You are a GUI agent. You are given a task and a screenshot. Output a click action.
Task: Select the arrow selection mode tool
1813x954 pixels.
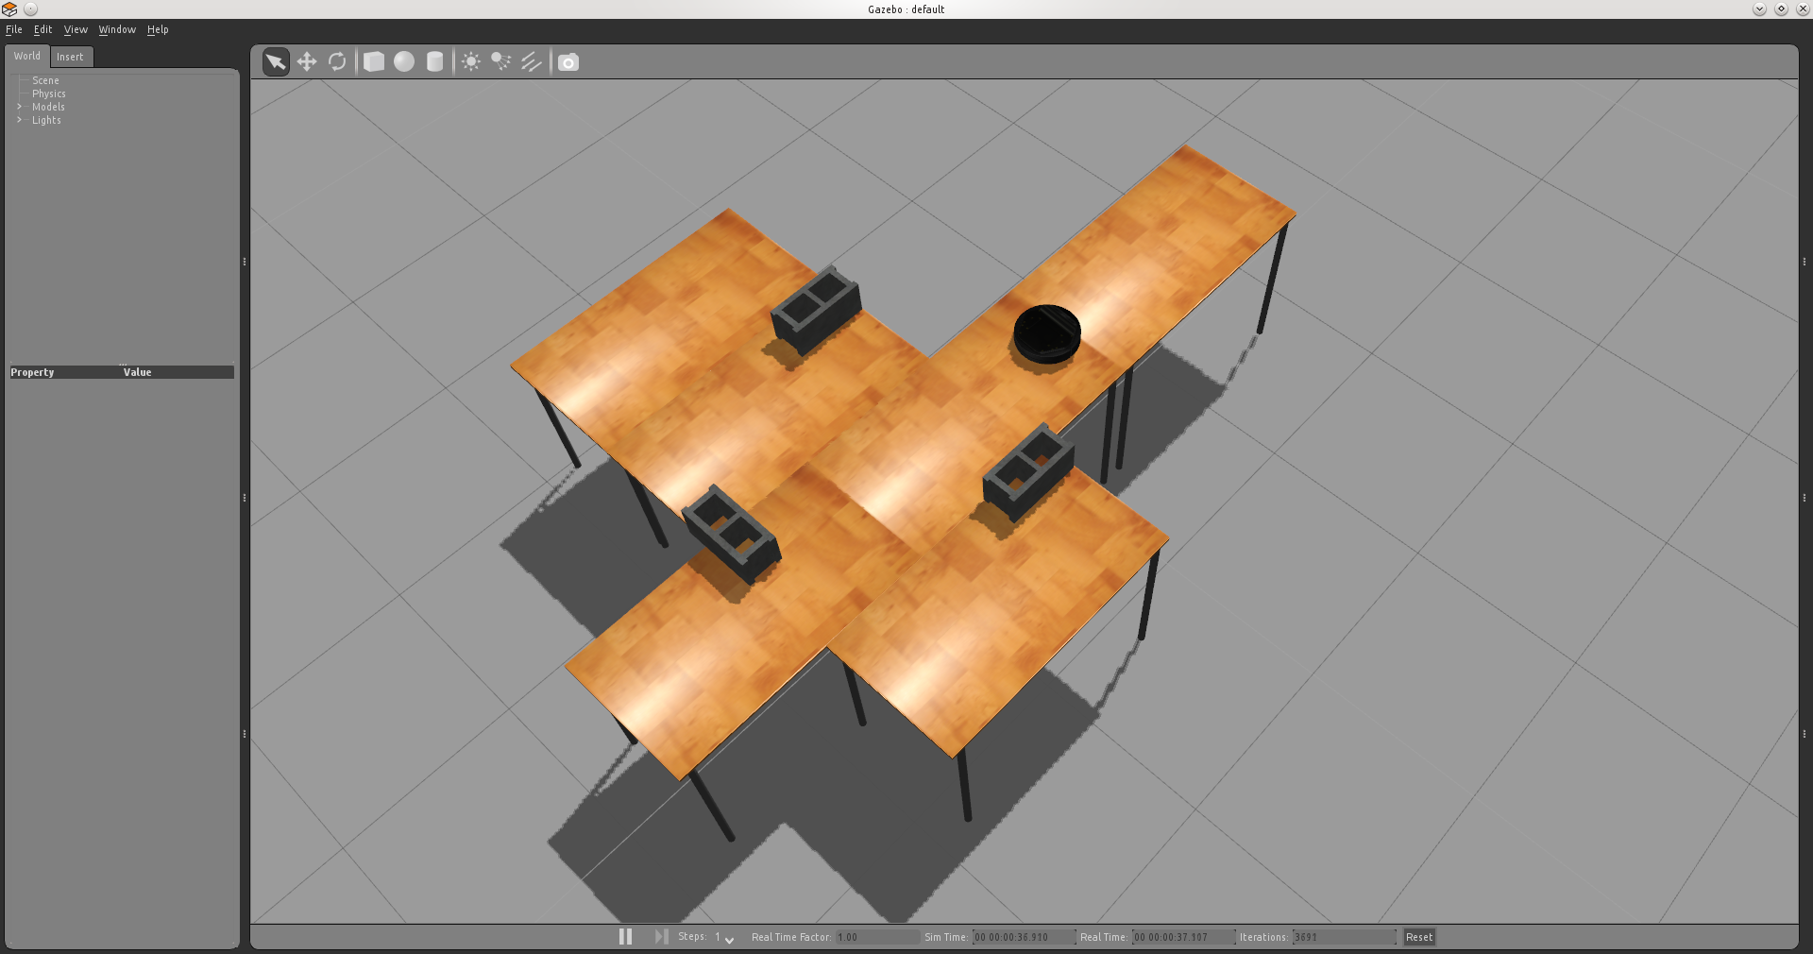point(276,62)
